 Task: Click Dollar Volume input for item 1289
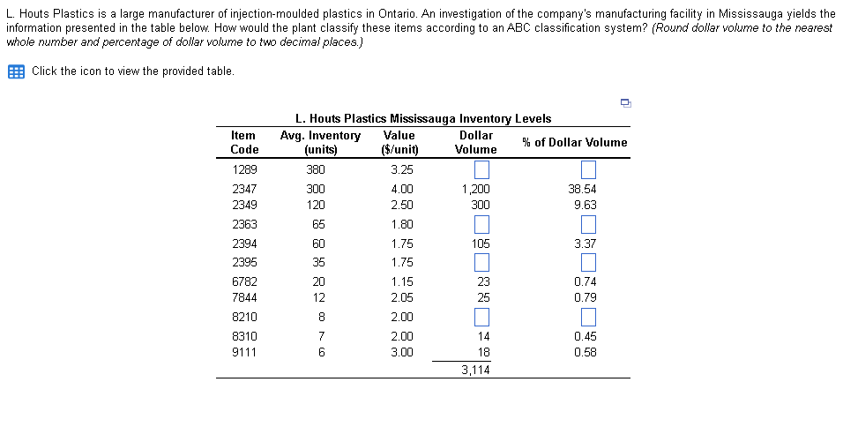481,169
